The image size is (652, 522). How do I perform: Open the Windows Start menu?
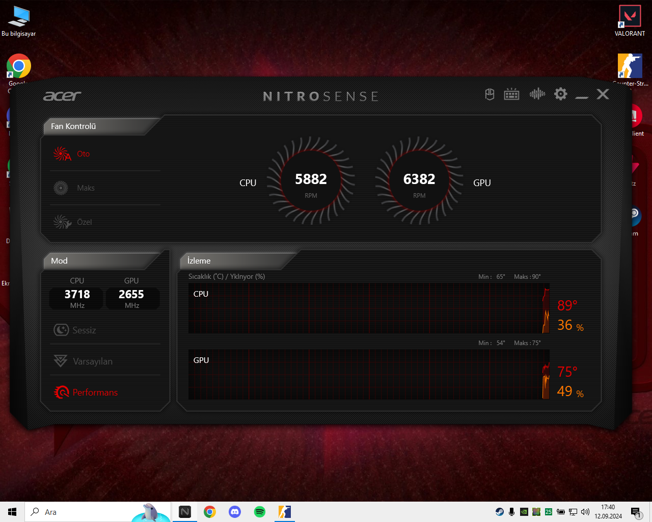[12, 512]
